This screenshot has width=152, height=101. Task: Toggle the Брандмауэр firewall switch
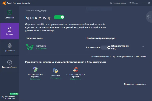point(59,17)
